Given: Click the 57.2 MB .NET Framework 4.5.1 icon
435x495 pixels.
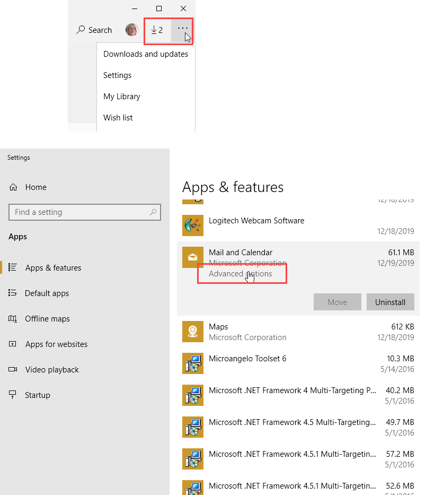Looking at the screenshot, I should pyautogui.click(x=193, y=459).
